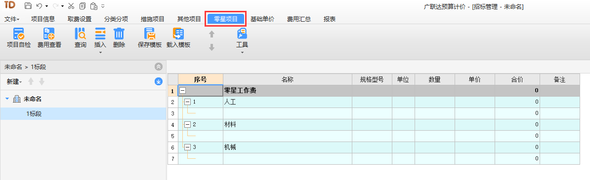The height and width of the screenshot is (180, 590).
Task: Click the 规格型号 column header
Action: click(x=372, y=79)
